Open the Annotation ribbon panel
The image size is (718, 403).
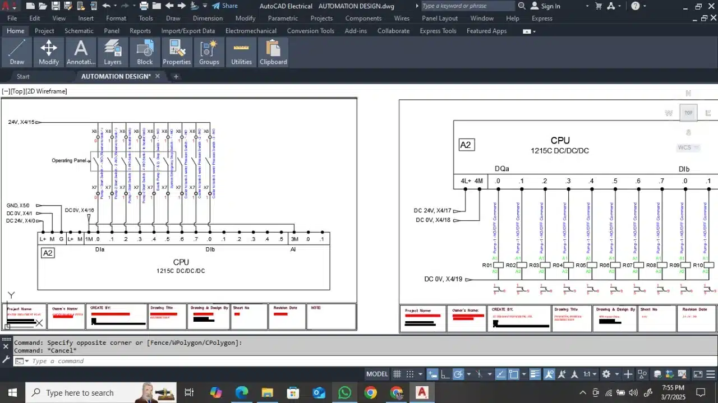point(81,52)
